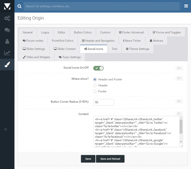Click the Save and Reload button
Screen dimensions: 191x169
pyautogui.click(x=110, y=159)
